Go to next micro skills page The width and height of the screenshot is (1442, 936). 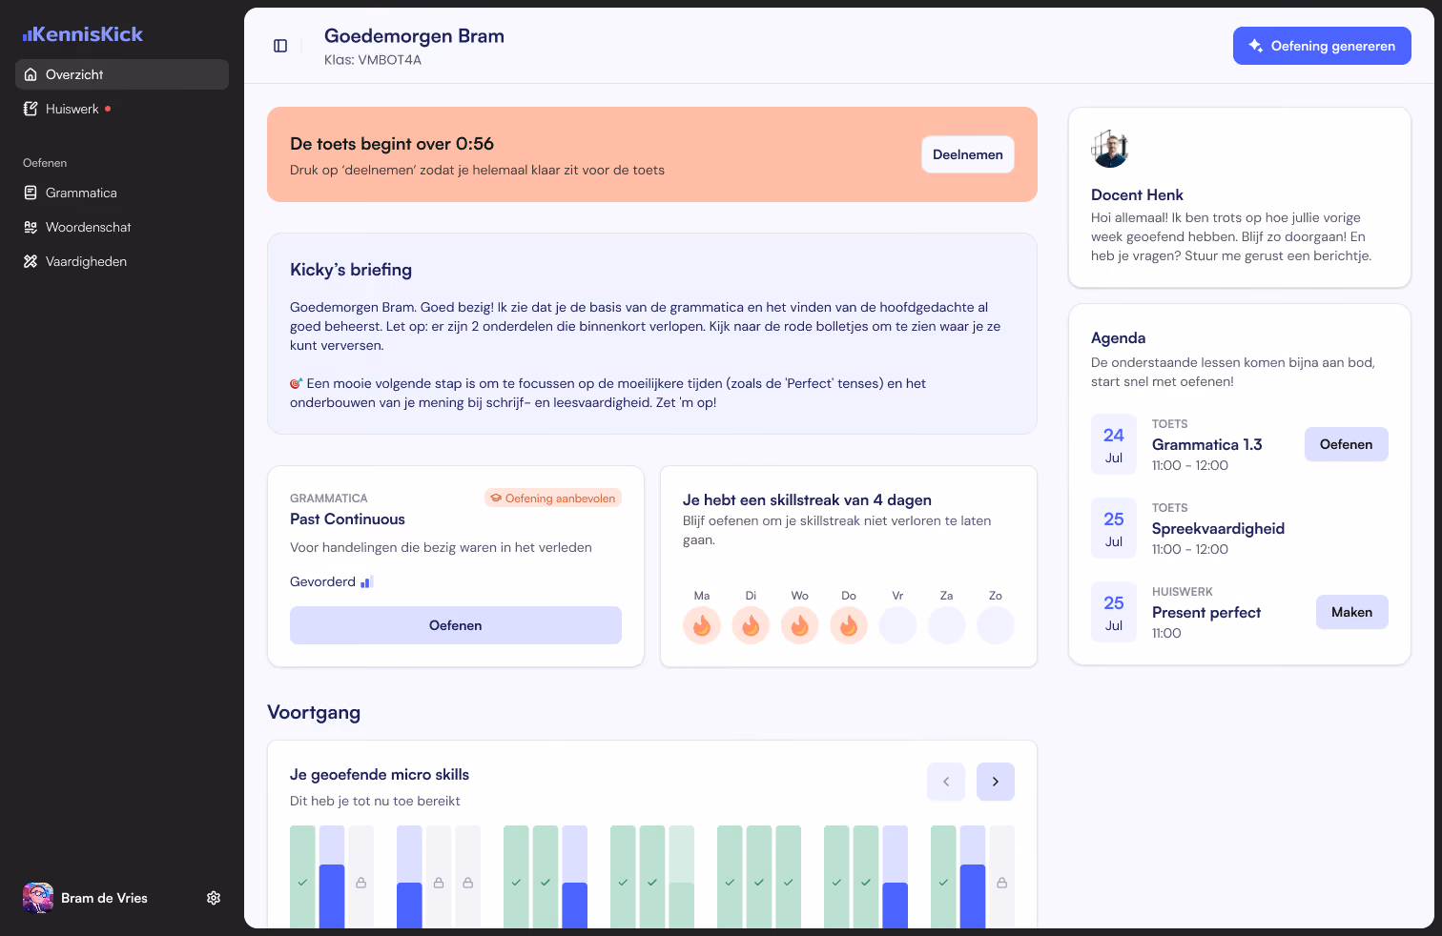click(x=996, y=782)
